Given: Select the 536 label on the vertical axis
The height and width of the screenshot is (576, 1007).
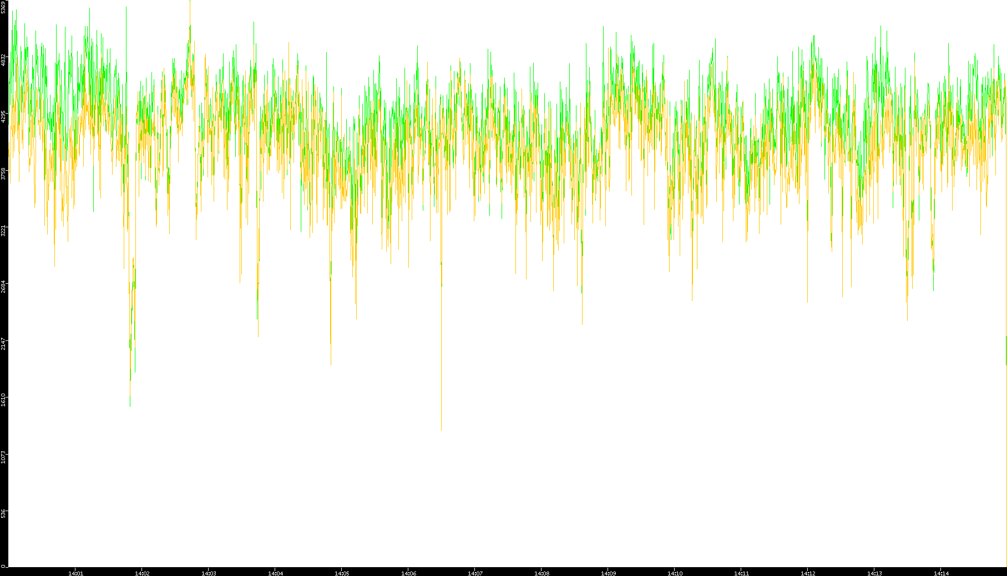Looking at the screenshot, I should [3, 513].
